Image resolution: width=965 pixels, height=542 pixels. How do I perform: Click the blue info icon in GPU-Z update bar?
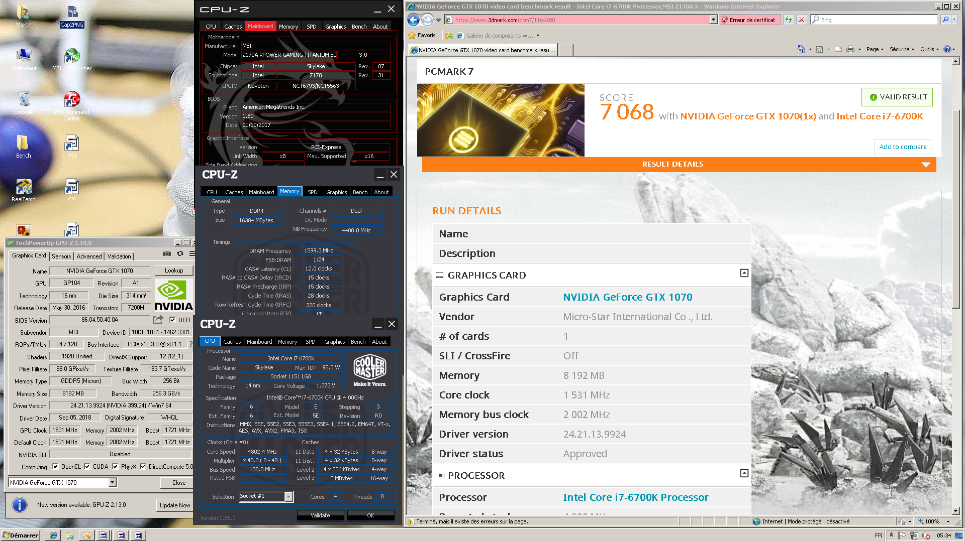pos(19,504)
